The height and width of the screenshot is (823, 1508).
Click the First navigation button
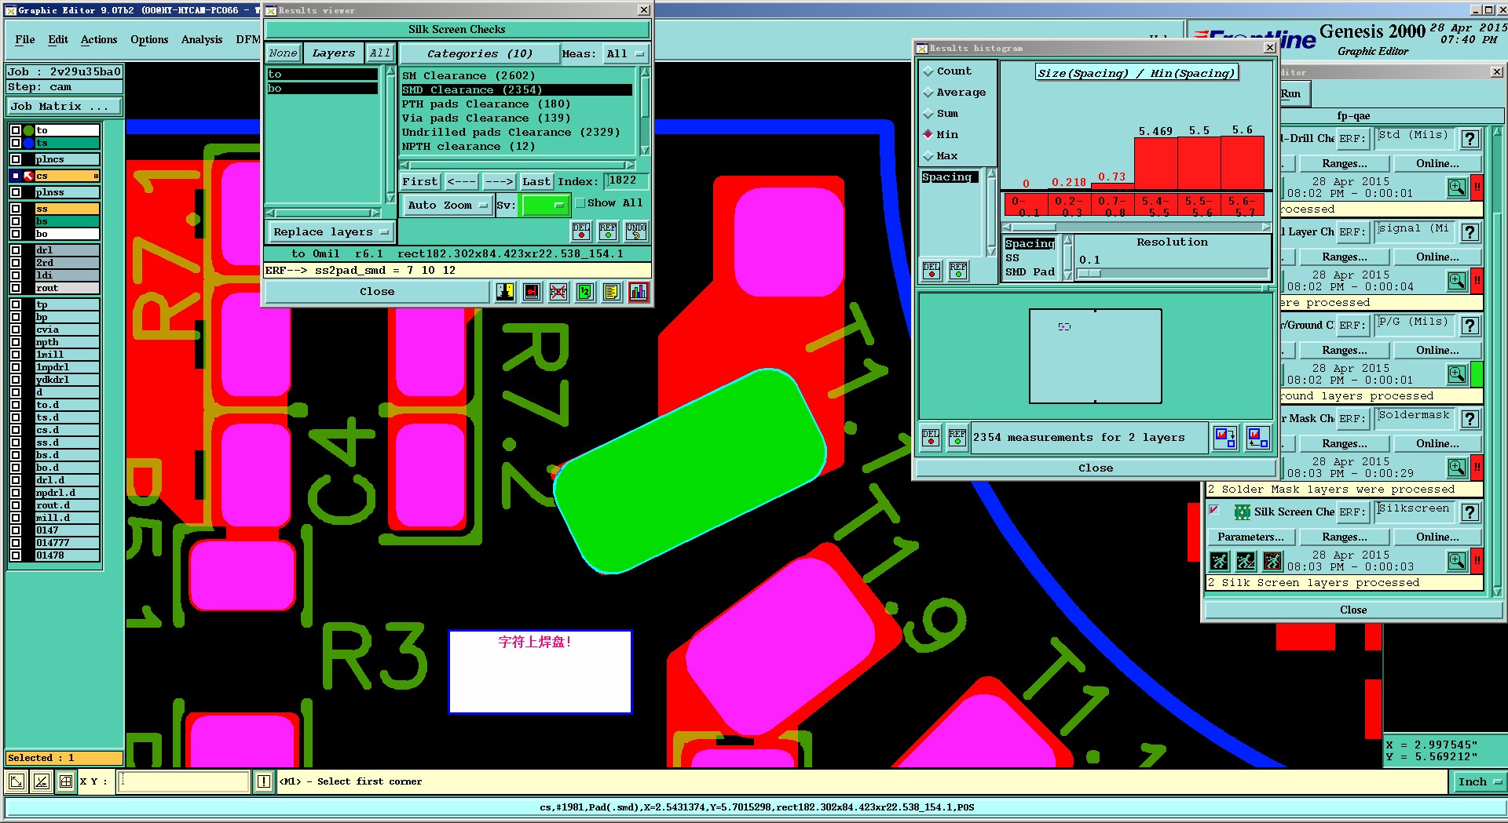(x=420, y=181)
